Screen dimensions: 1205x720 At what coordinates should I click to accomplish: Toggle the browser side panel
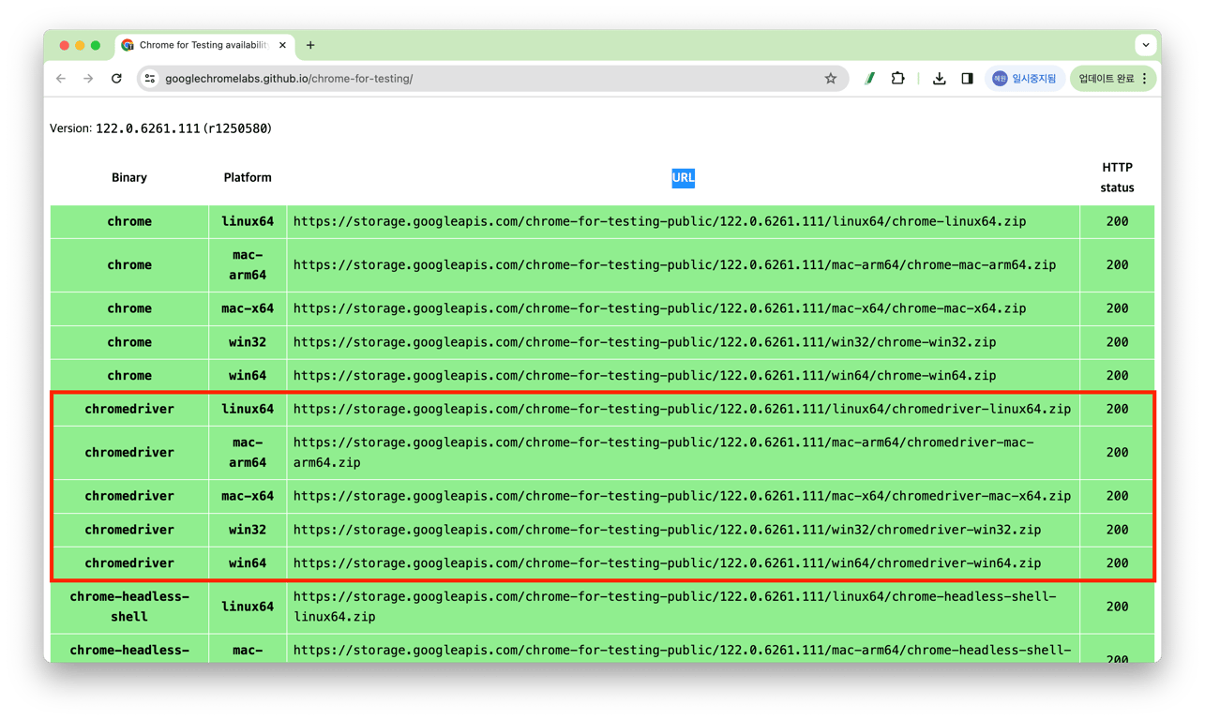[x=967, y=79]
